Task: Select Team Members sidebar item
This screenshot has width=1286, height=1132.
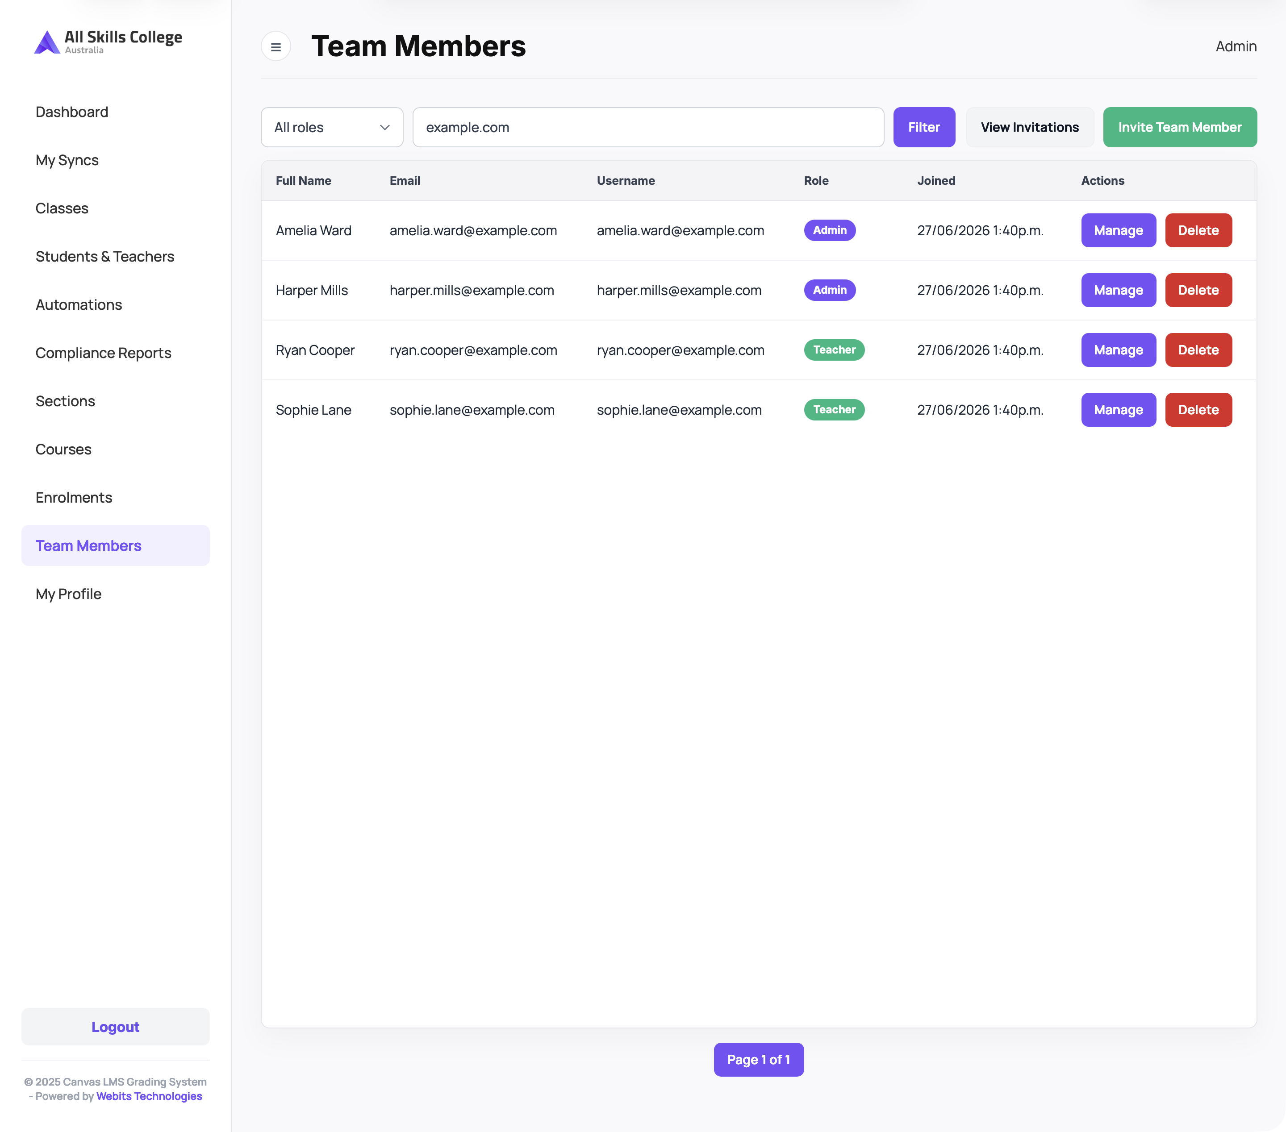Action: coord(115,545)
